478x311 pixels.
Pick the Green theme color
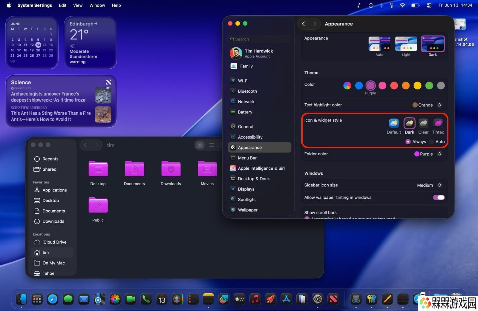[x=429, y=86]
